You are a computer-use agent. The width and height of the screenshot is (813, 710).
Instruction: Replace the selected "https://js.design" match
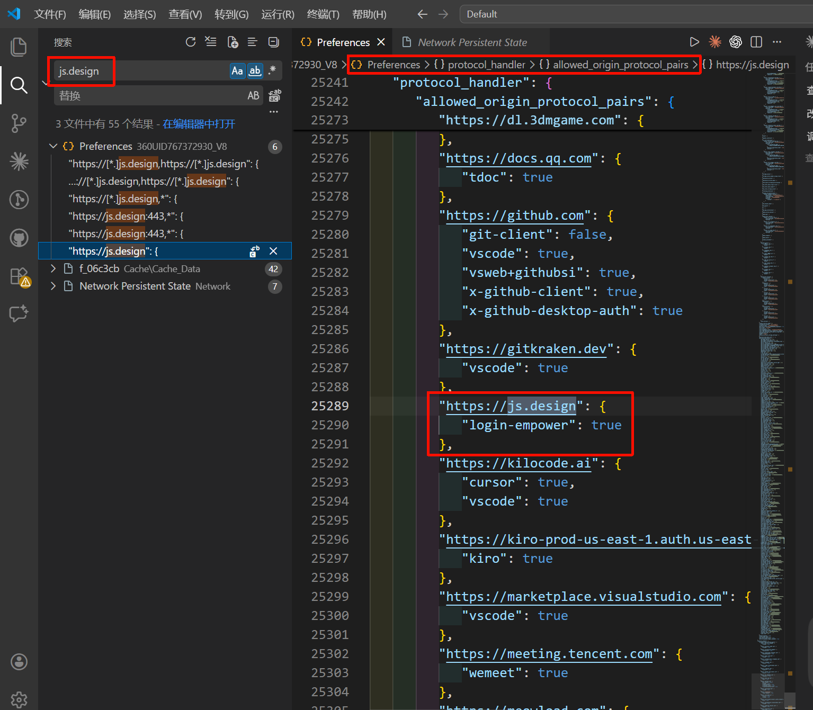(255, 251)
